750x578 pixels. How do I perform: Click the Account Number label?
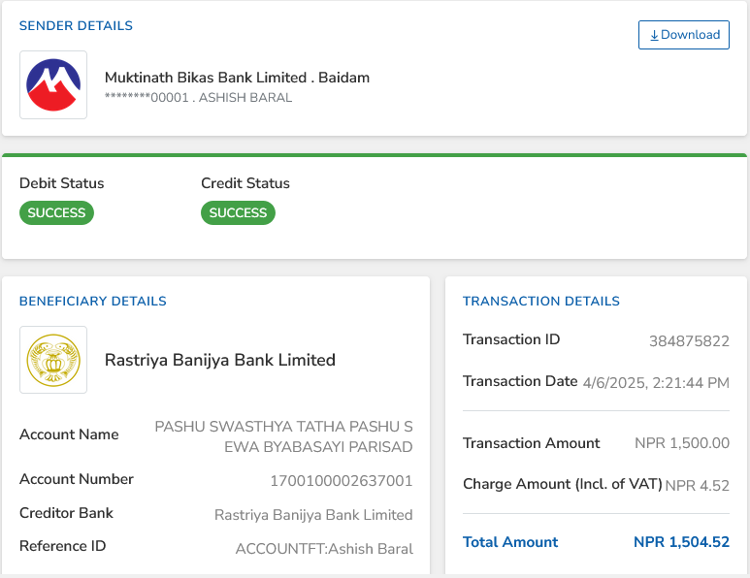click(77, 479)
